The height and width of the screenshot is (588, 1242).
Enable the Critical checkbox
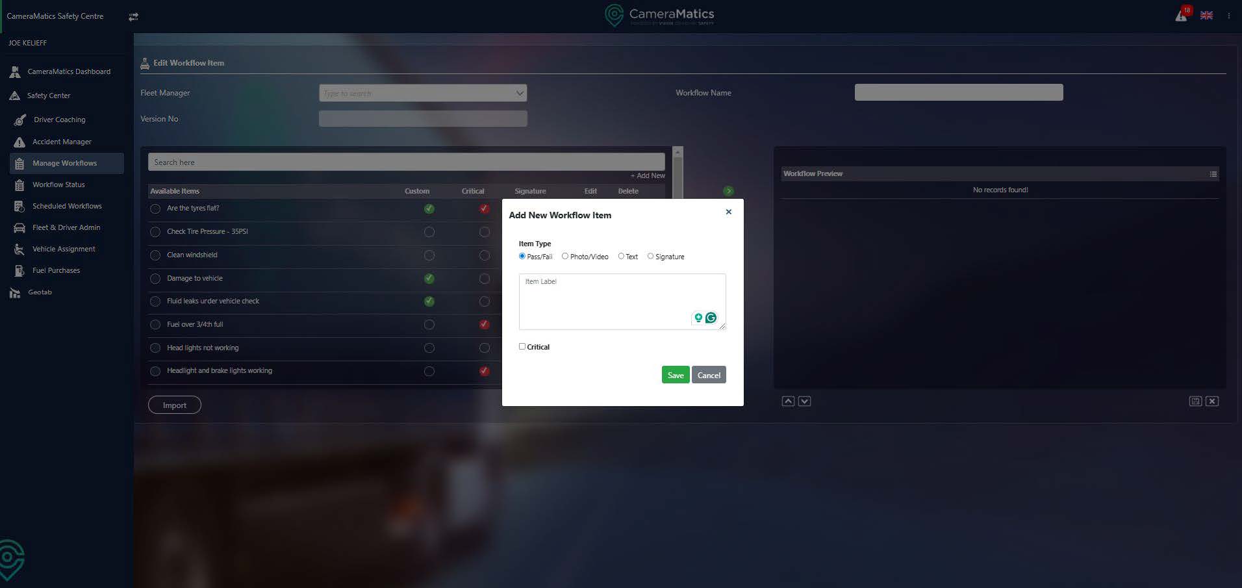click(x=522, y=347)
